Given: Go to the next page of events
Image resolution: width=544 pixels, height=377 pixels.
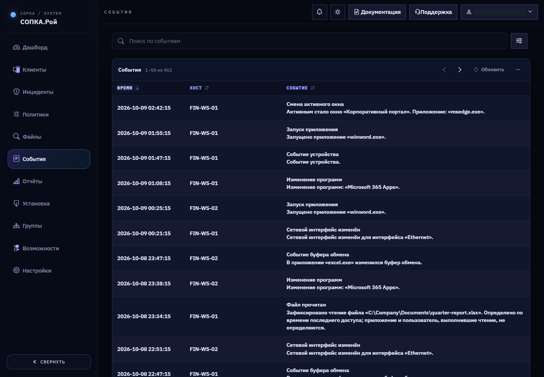Looking at the screenshot, I should pos(460,70).
